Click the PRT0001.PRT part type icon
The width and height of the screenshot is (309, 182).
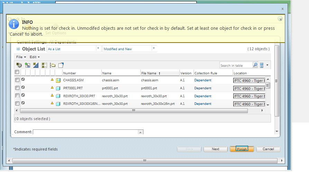click(x=58, y=88)
